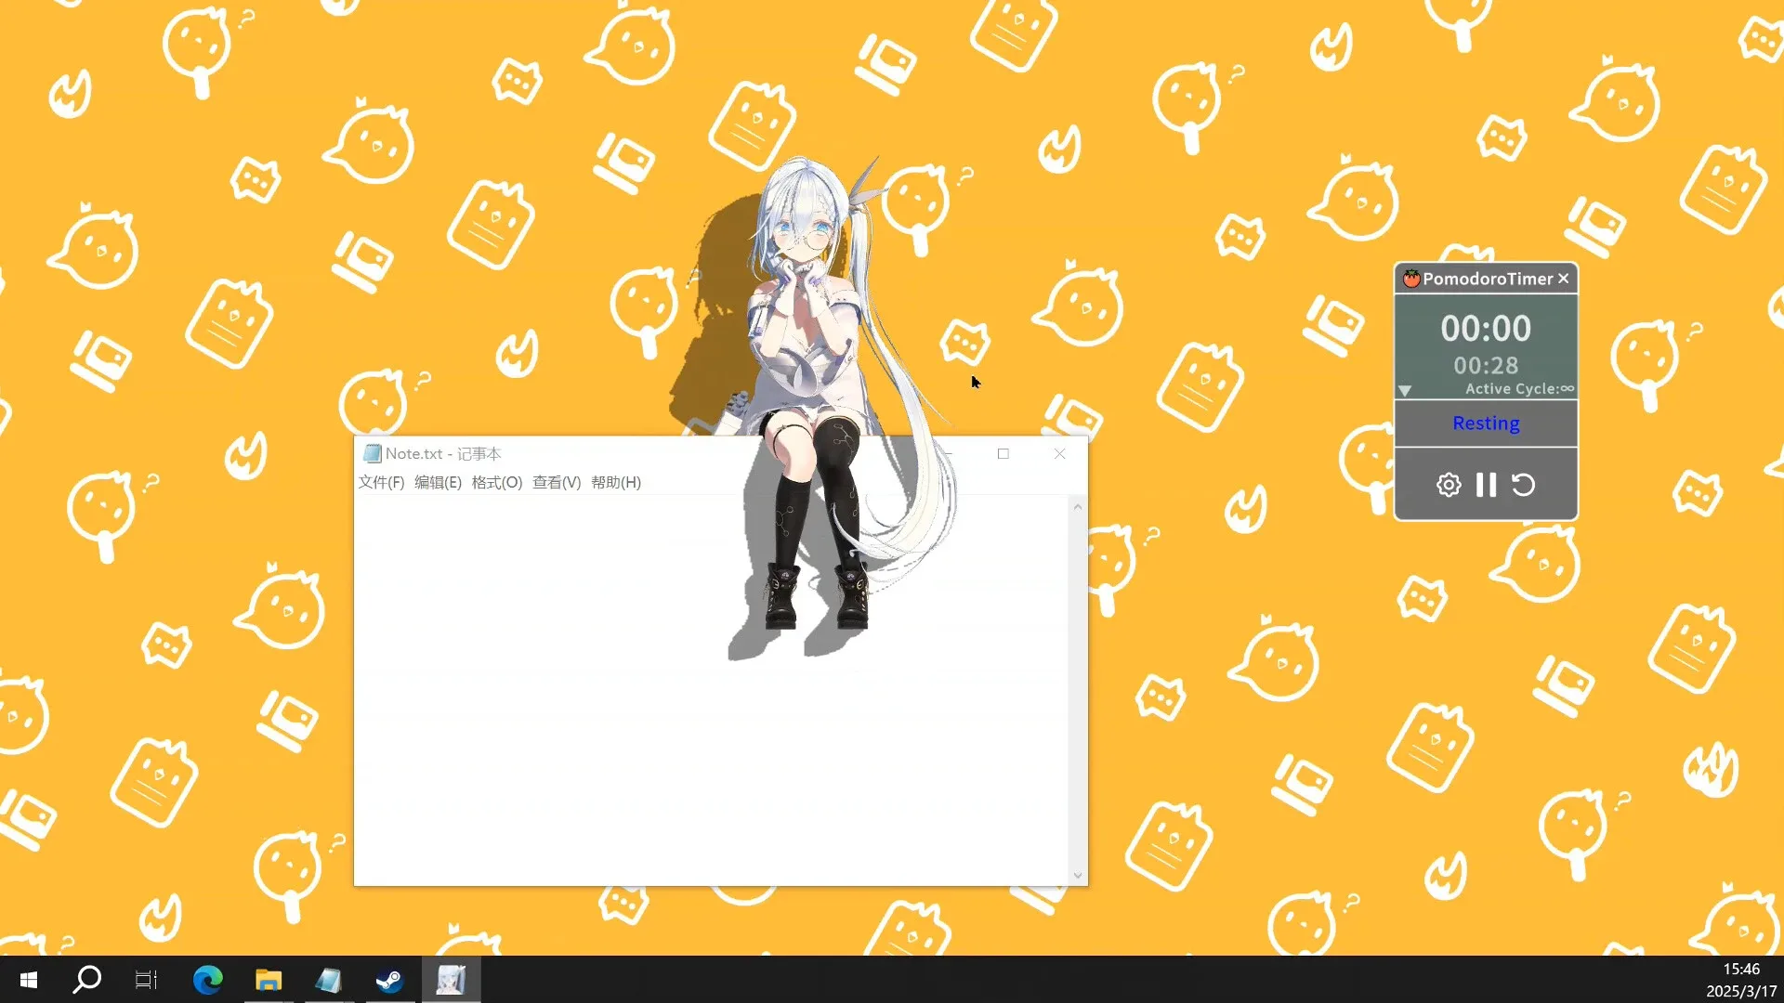1784x1003 pixels.
Task: Open the 帮助(H) menu in Notepad
Action: 616,482
